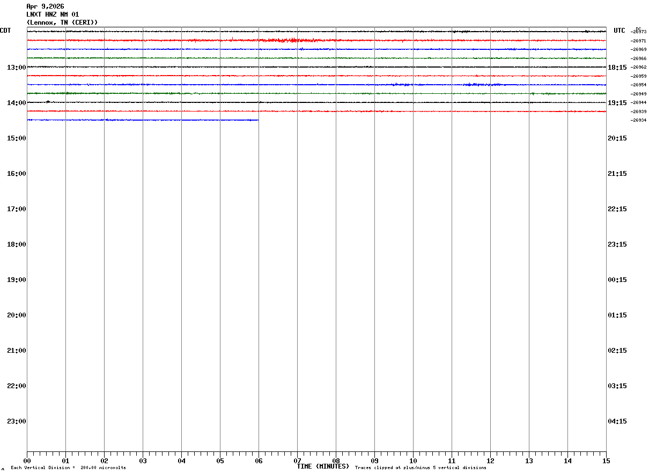Click the 19:15 UTC time label
649x475 pixels.
coord(617,103)
